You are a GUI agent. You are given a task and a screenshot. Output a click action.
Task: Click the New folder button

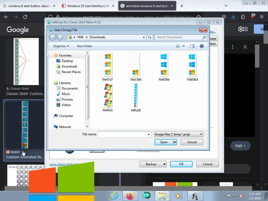(85, 46)
